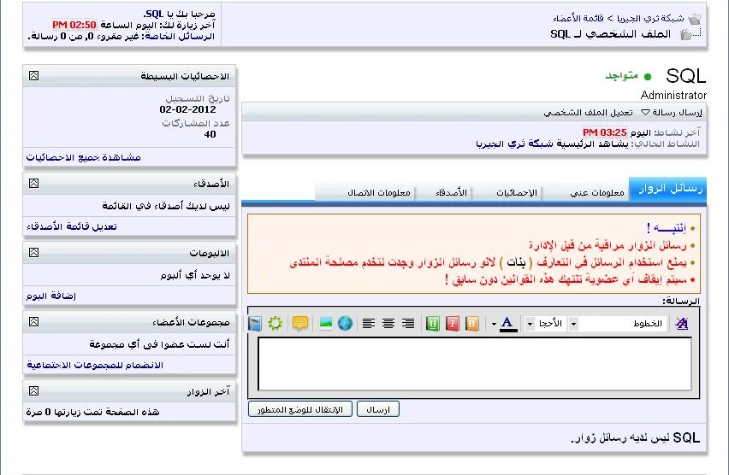Align the message text to the right
Image resolution: width=729 pixels, height=475 pixels.
point(408,324)
